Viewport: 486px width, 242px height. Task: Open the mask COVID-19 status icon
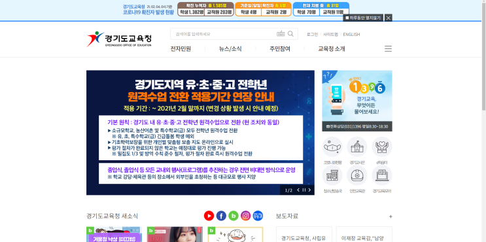click(x=332, y=147)
